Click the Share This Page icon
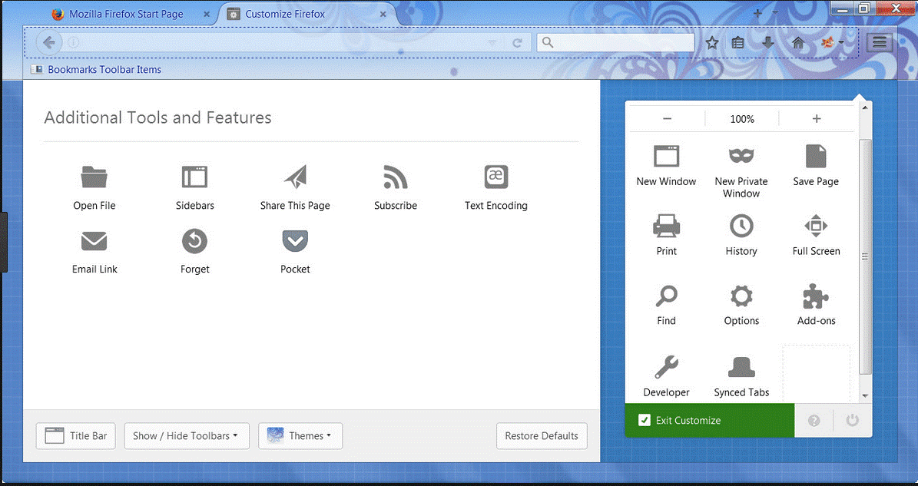The image size is (918, 486). click(295, 177)
